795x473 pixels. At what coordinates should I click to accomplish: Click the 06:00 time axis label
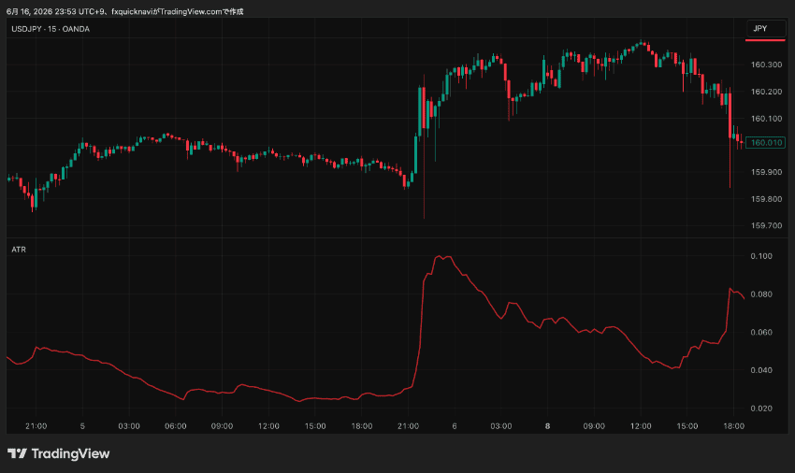point(176,426)
